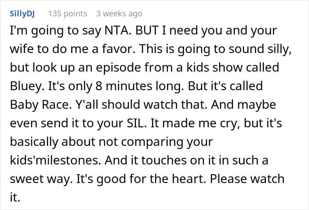Click the word silly, ending the second line
The width and height of the screenshot is (309, 210).
click(x=279, y=50)
